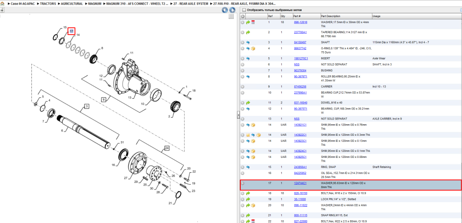
Task: Select callout 27 in the diagram
Action: click(125, 178)
